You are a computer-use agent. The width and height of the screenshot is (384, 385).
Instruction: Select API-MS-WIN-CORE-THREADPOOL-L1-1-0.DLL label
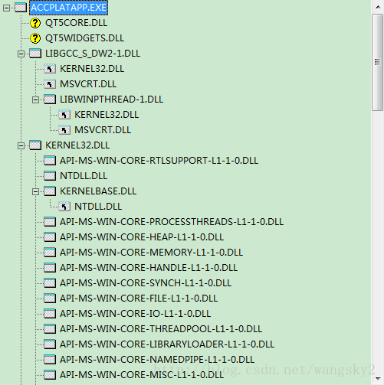tap(161, 329)
